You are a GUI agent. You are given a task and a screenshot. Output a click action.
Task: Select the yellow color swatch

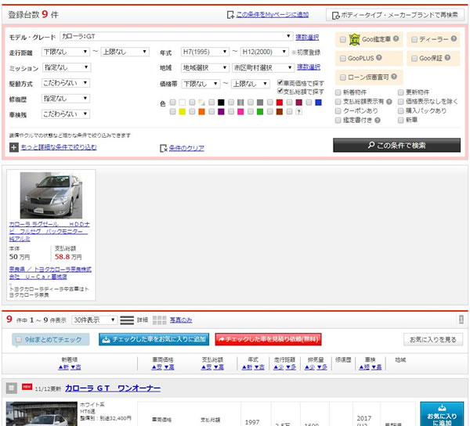[182, 112]
